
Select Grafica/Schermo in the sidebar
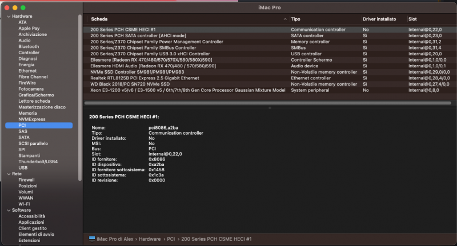pyautogui.click(x=36, y=95)
